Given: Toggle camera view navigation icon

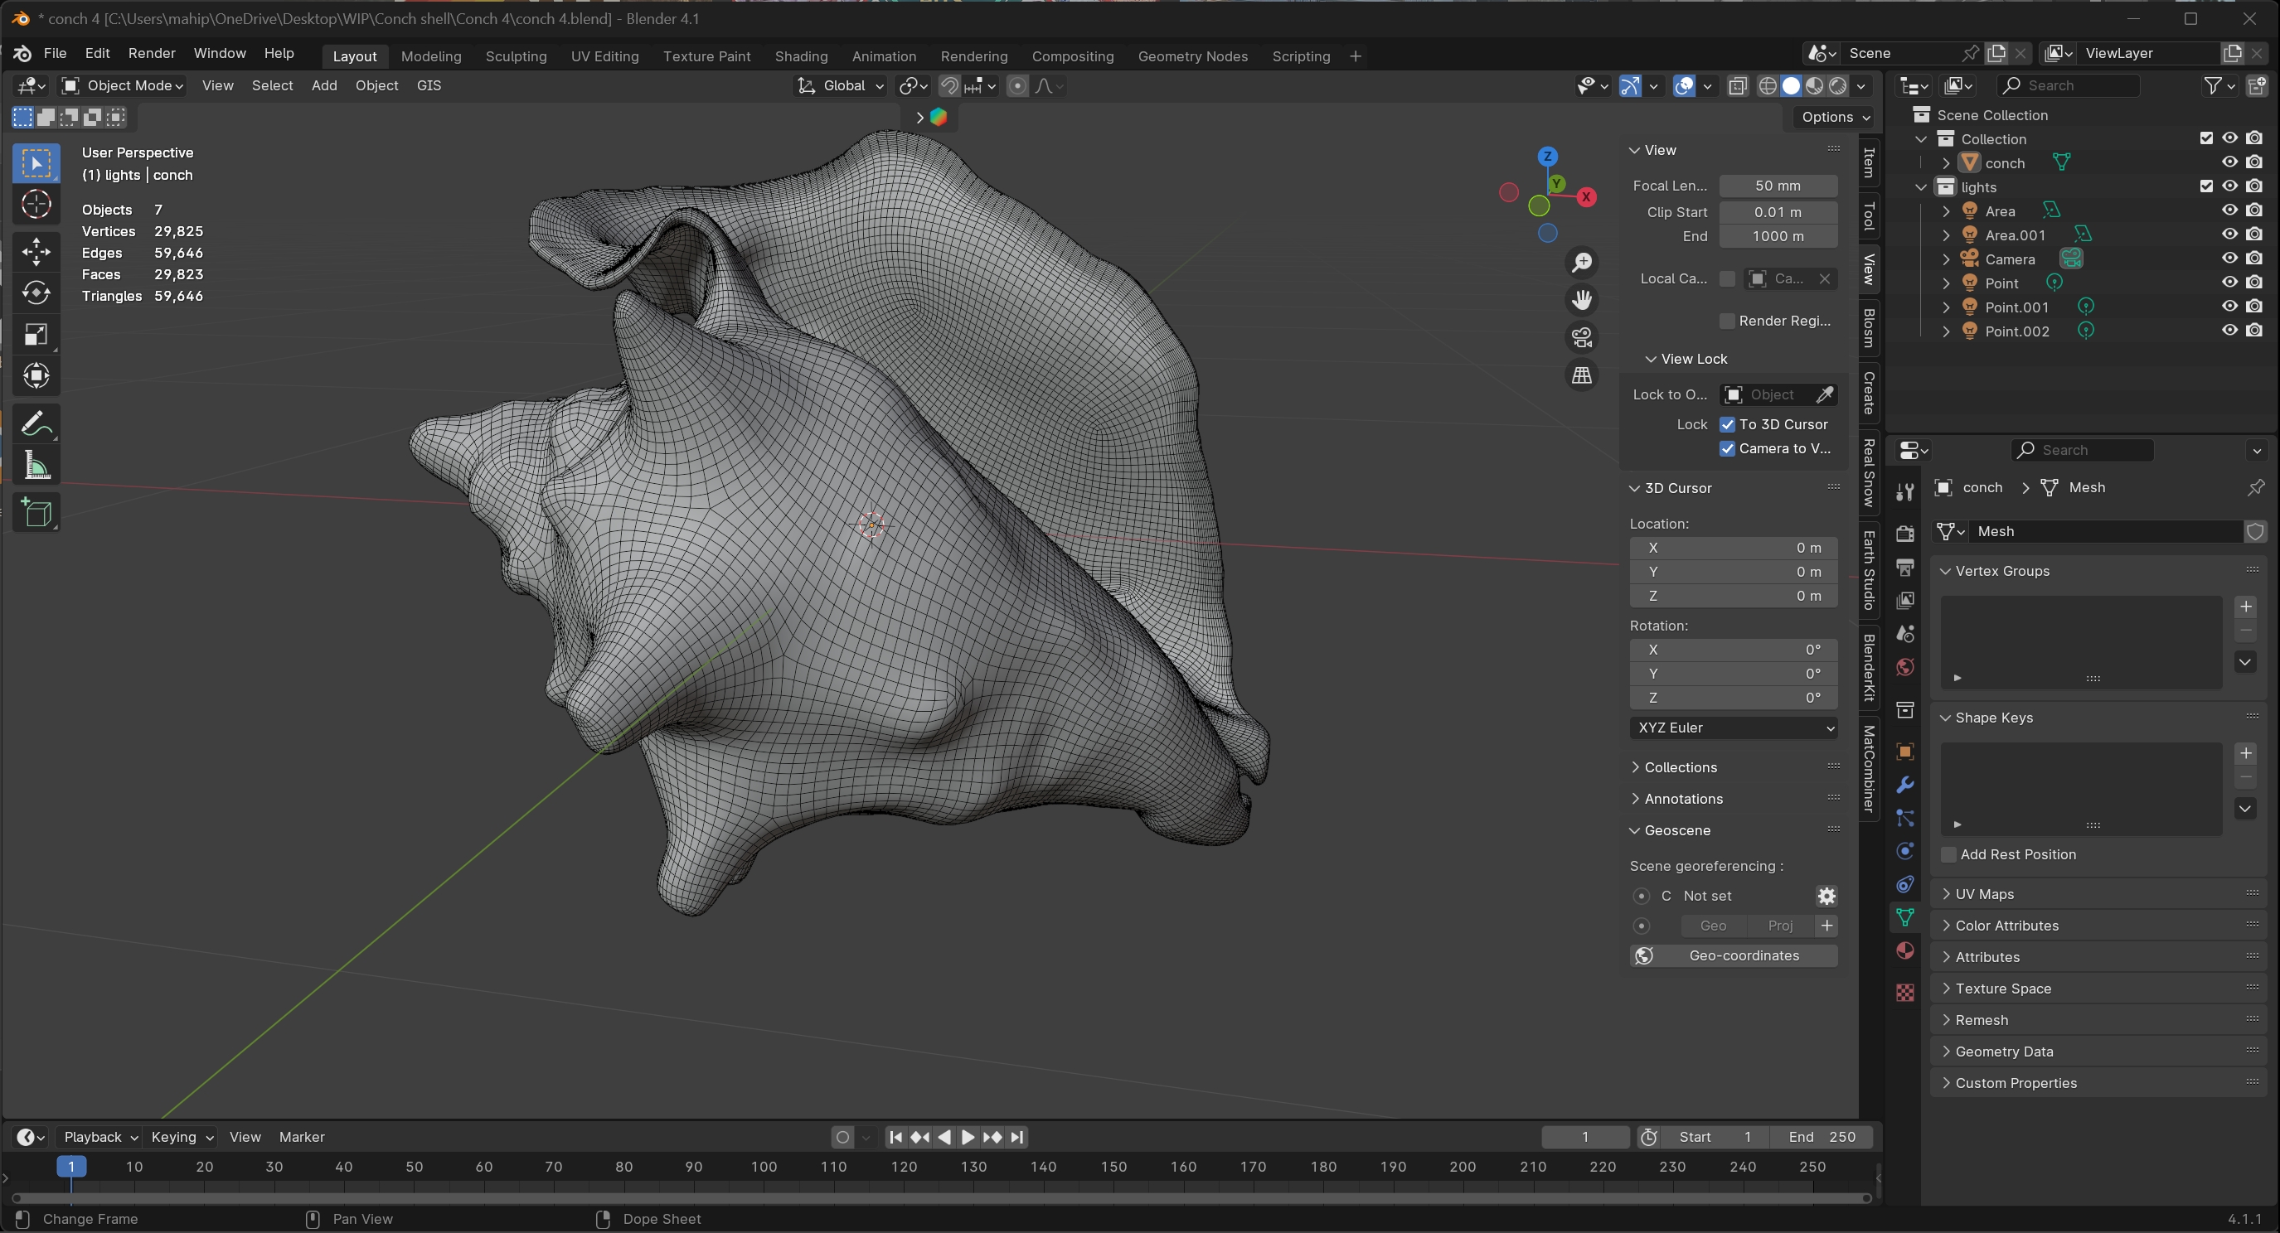Looking at the screenshot, I should 1582,337.
